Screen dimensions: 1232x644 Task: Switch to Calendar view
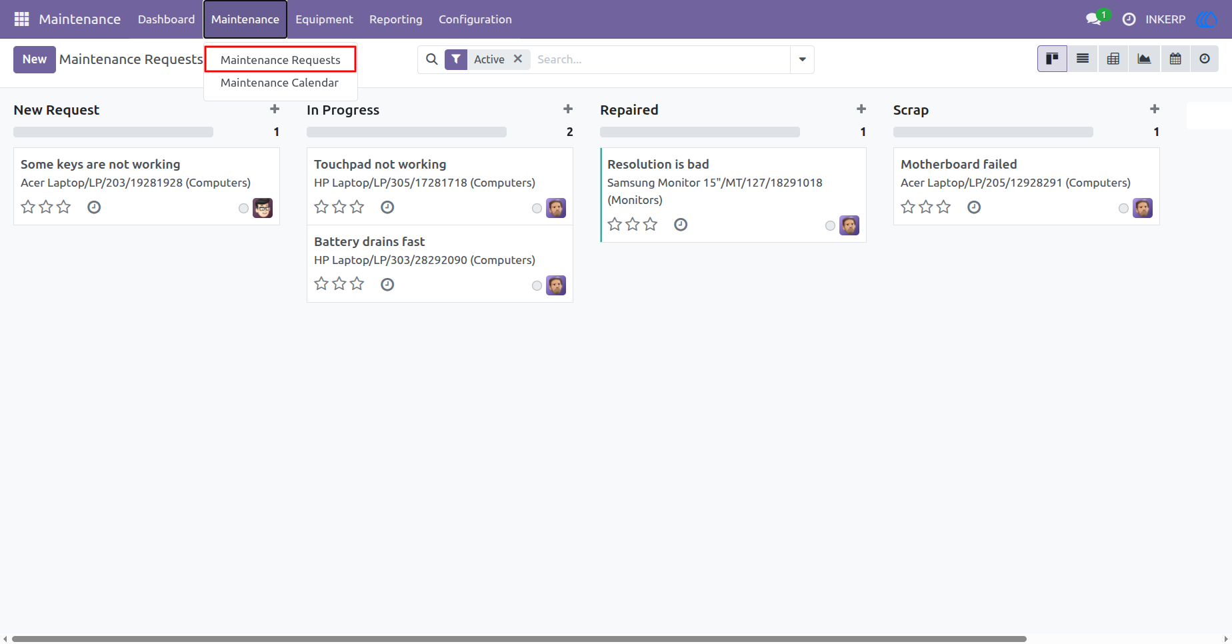[x=1175, y=59]
